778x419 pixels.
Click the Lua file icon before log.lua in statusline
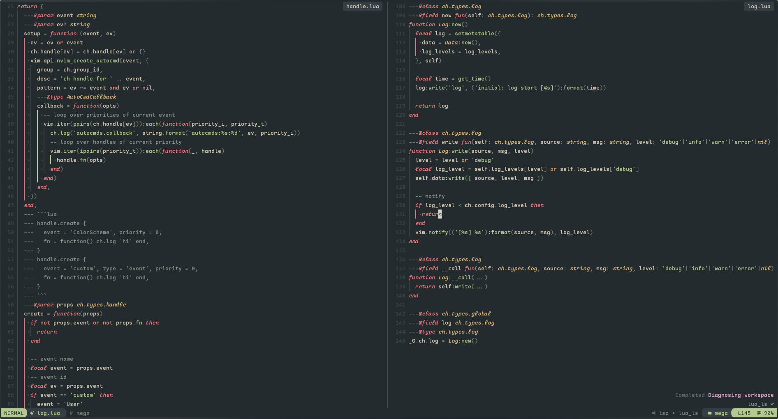pyautogui.click(x=32, y=413)
